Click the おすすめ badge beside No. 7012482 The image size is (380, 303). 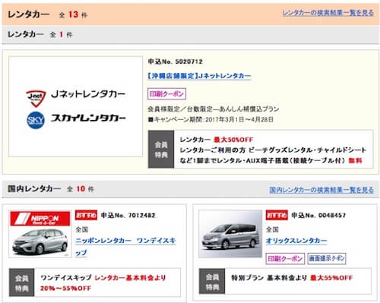86,215
